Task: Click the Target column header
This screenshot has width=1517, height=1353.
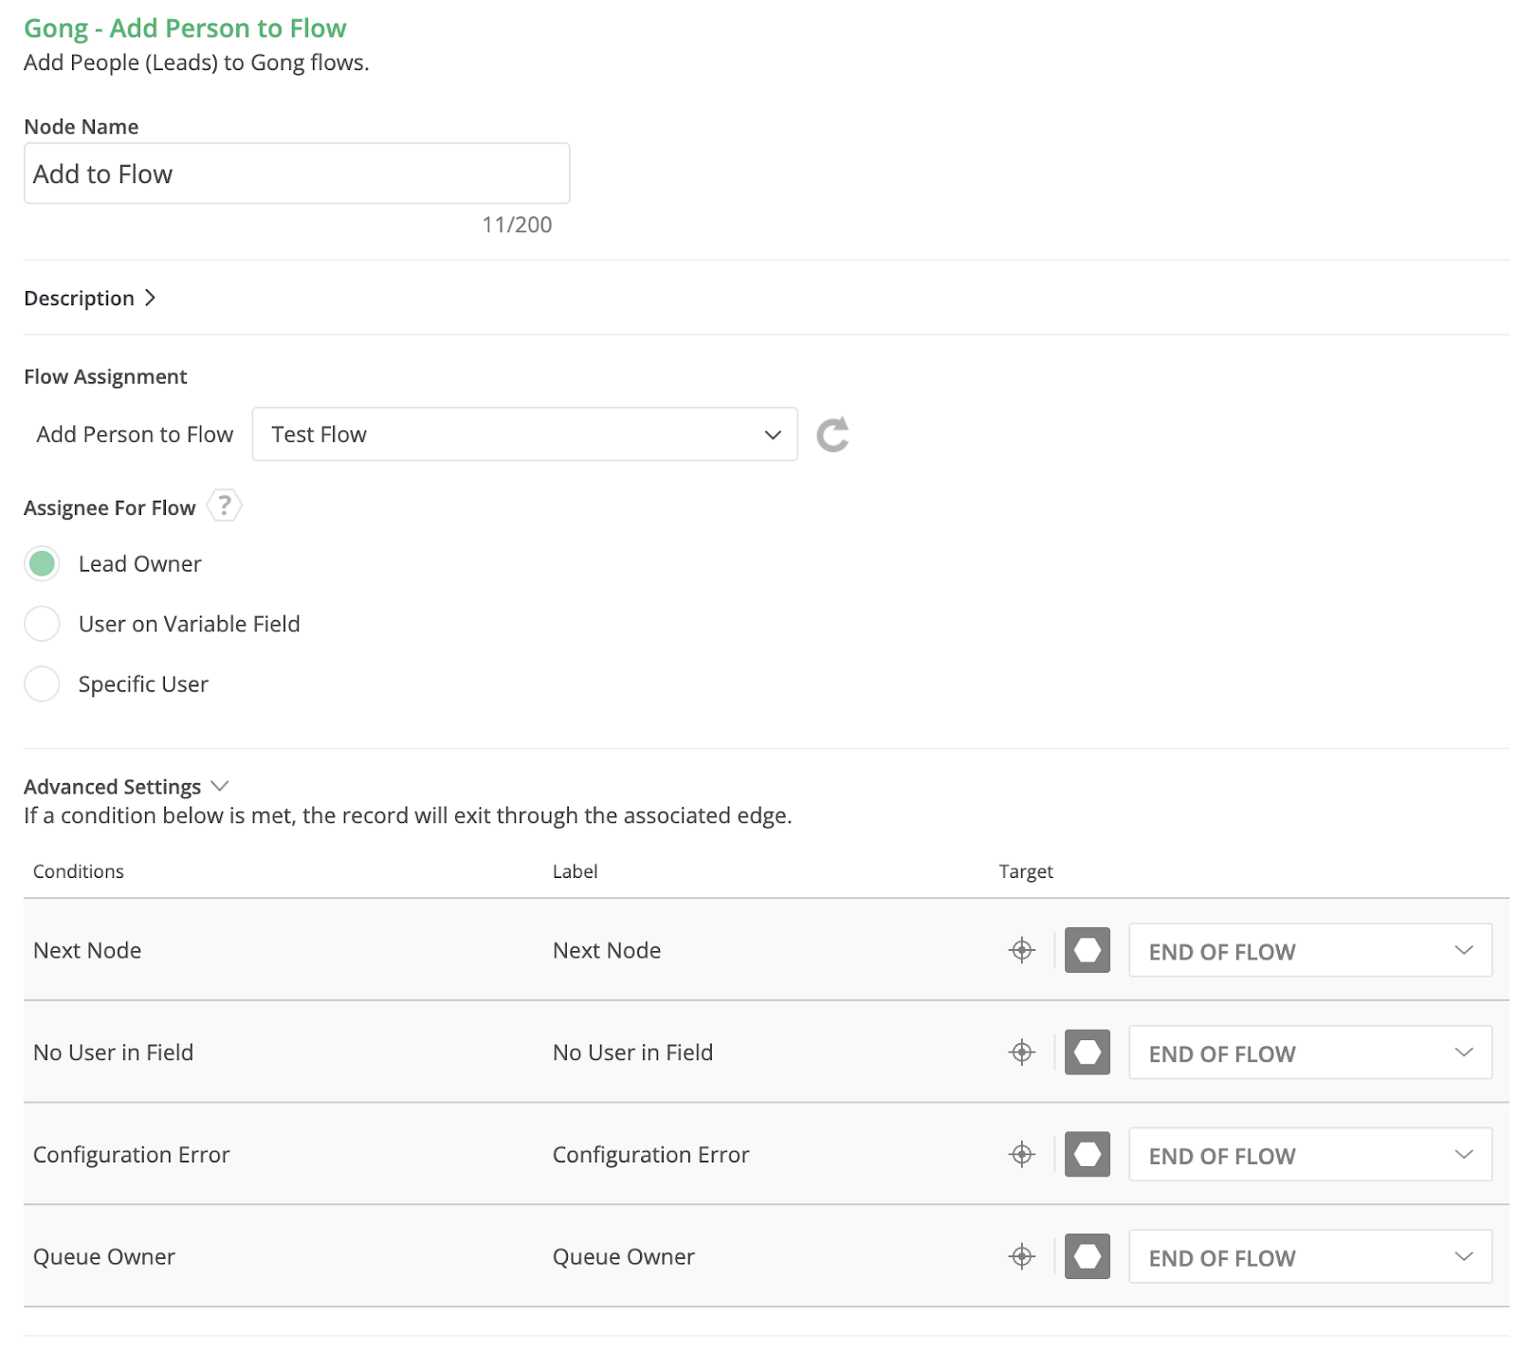Action: tap(1026, 871)
